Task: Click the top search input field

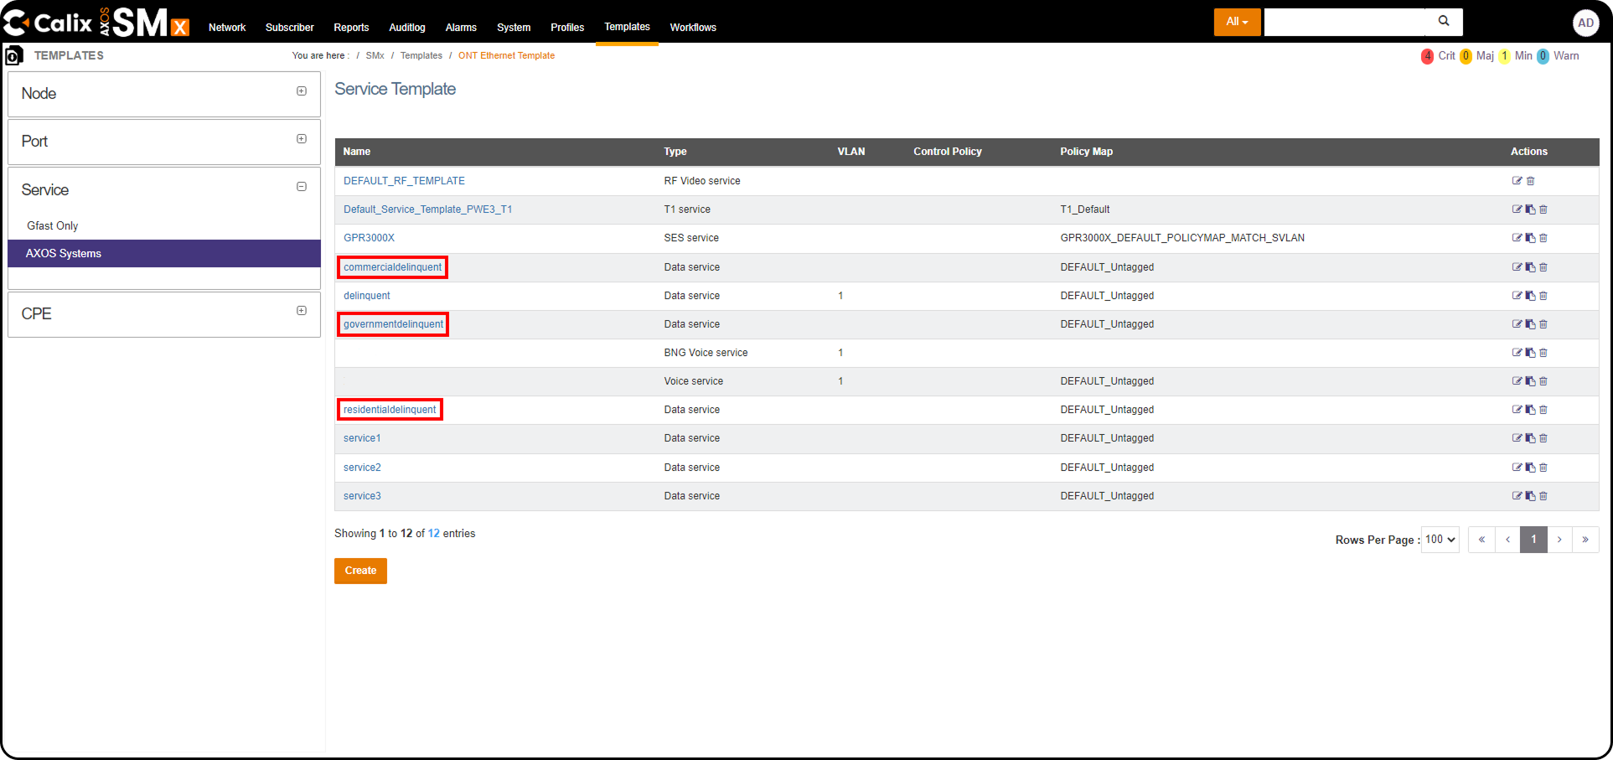Action: coord(1344,22)
